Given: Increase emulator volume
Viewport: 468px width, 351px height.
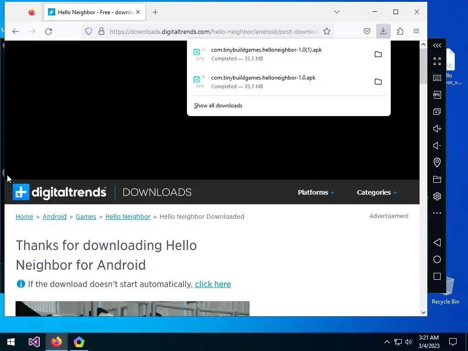Looking at the screenshot, I should (x=437, y=128).
